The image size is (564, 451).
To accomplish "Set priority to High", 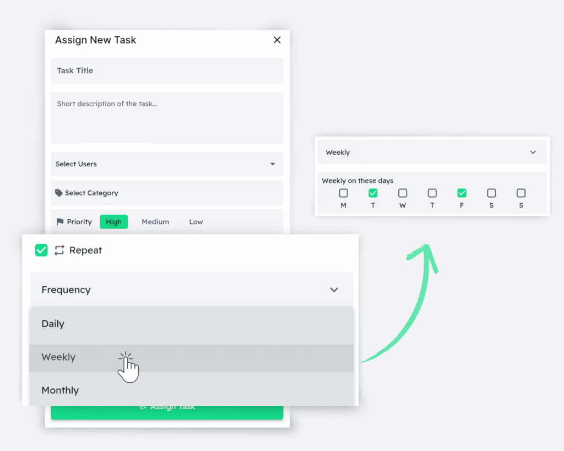I will coord(113,222).
